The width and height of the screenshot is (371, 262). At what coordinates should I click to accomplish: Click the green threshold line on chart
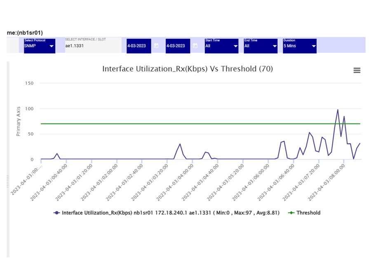(165, 124)
